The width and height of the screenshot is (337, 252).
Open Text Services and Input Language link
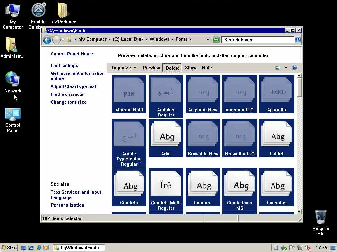pyautogui.click(x=76, y=195)
